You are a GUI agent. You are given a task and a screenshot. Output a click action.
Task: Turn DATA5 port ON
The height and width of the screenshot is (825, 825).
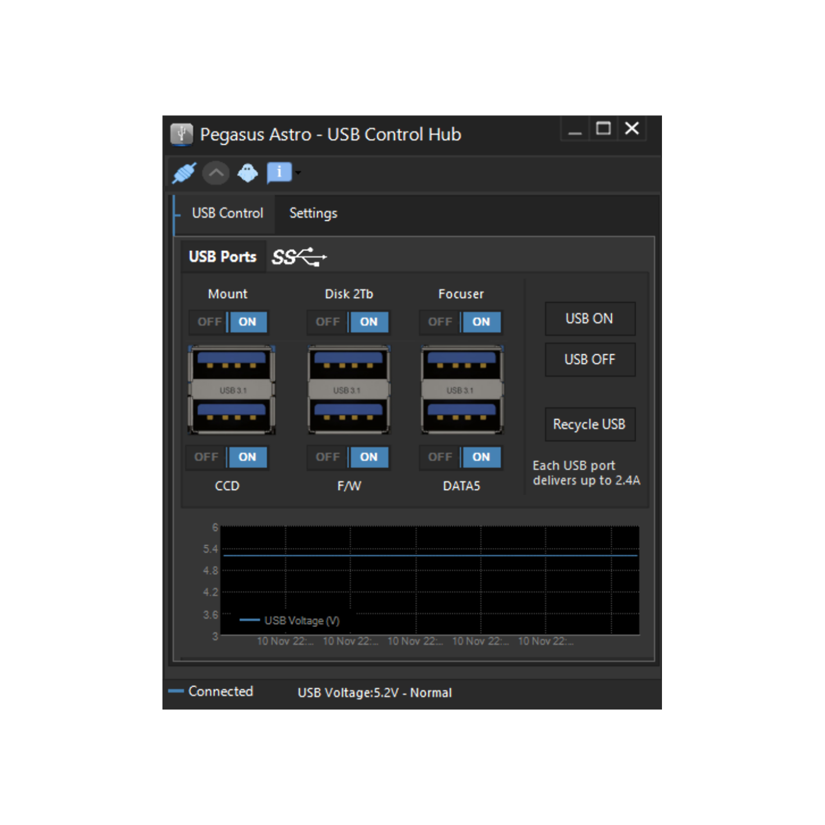coord(481,457)
